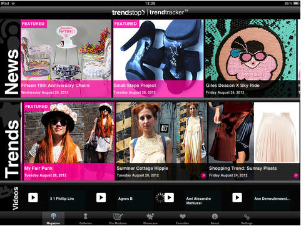Screen dimensions: 301x226
Task: Play the Ann Demeulemeester video
Action: click(x=237, y=197)
